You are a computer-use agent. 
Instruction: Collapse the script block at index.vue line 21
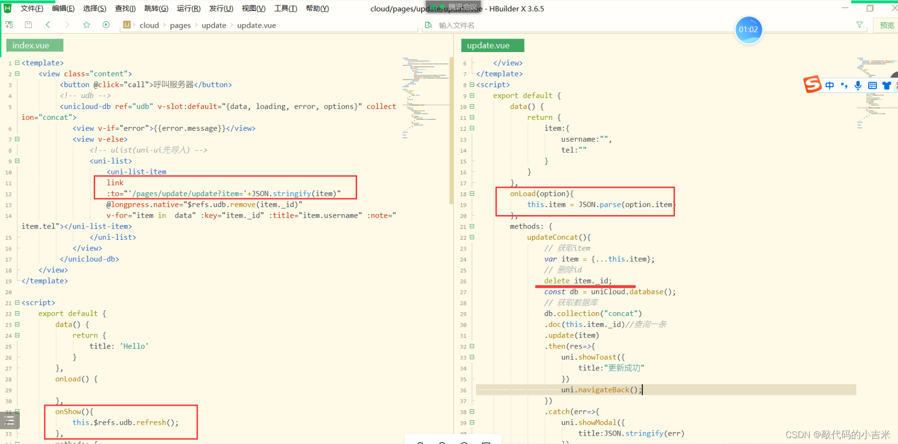17,303
